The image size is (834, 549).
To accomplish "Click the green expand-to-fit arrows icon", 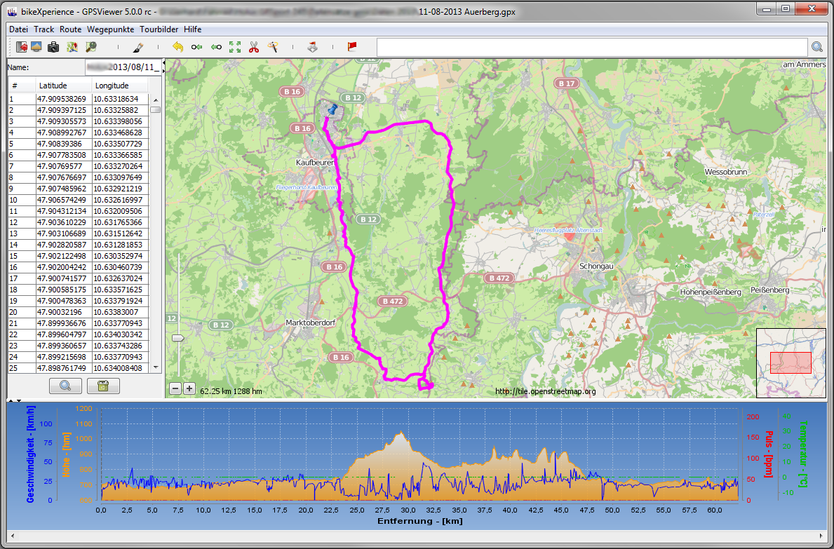I will [x=235, y=47].
